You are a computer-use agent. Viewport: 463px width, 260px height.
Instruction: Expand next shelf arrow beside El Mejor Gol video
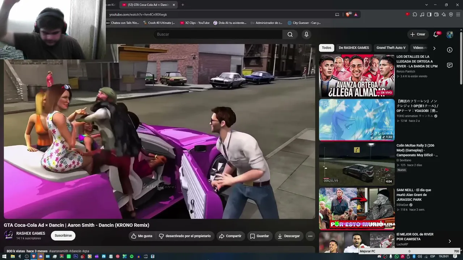click(450, 241)
